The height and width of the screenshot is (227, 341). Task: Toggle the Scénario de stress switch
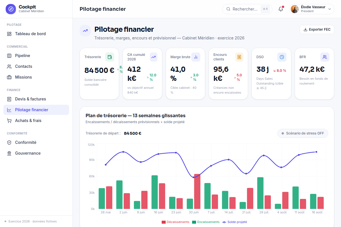click(303, 133)
